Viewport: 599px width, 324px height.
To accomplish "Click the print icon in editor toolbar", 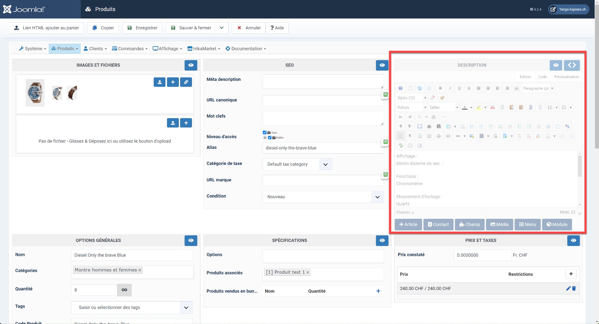I will tap(429, 126).
